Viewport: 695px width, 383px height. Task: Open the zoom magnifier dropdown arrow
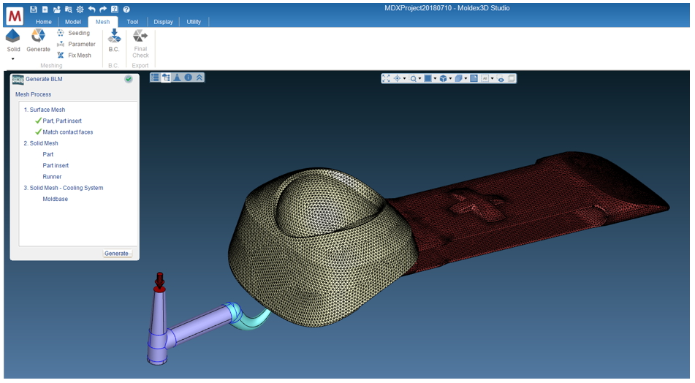[x=419, y=78]
